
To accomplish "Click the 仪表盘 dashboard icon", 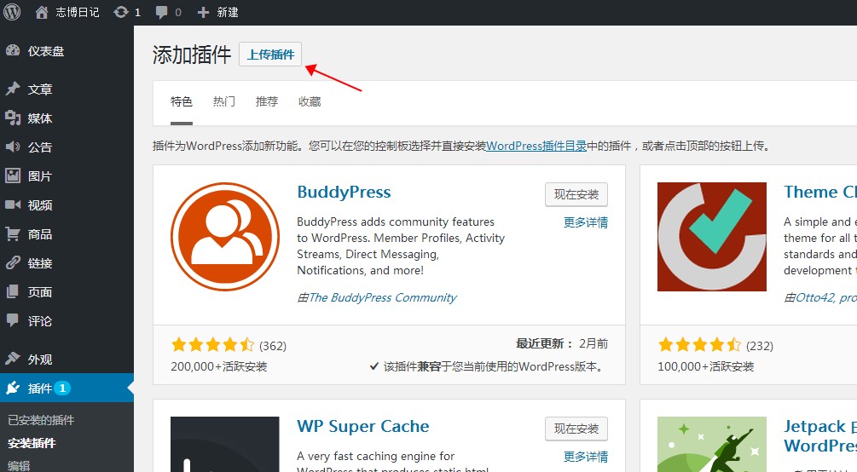I will [x=13, y=51].
